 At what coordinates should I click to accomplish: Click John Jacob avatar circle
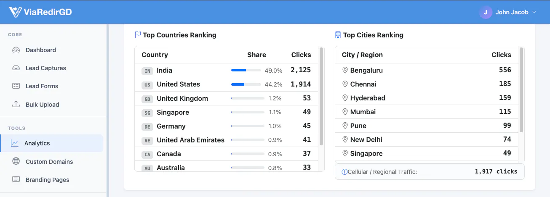pyautogui.click(x=486, y=12)
